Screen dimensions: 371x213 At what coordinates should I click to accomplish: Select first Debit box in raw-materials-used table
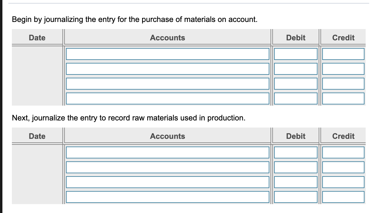pos(296,152)
